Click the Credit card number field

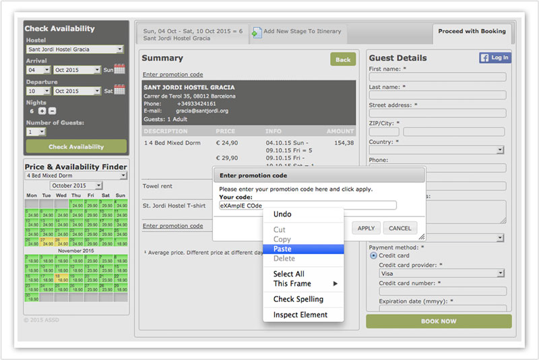pyautogui.click(x=443, y=291)
